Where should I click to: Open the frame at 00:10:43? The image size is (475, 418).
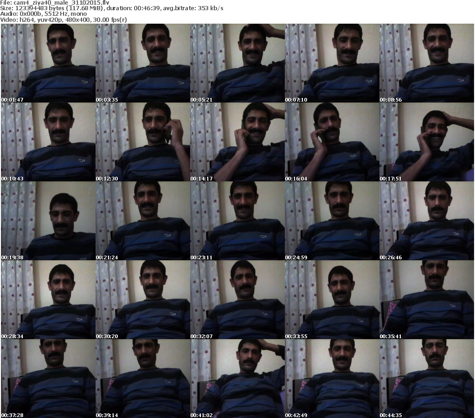point(48,142)
